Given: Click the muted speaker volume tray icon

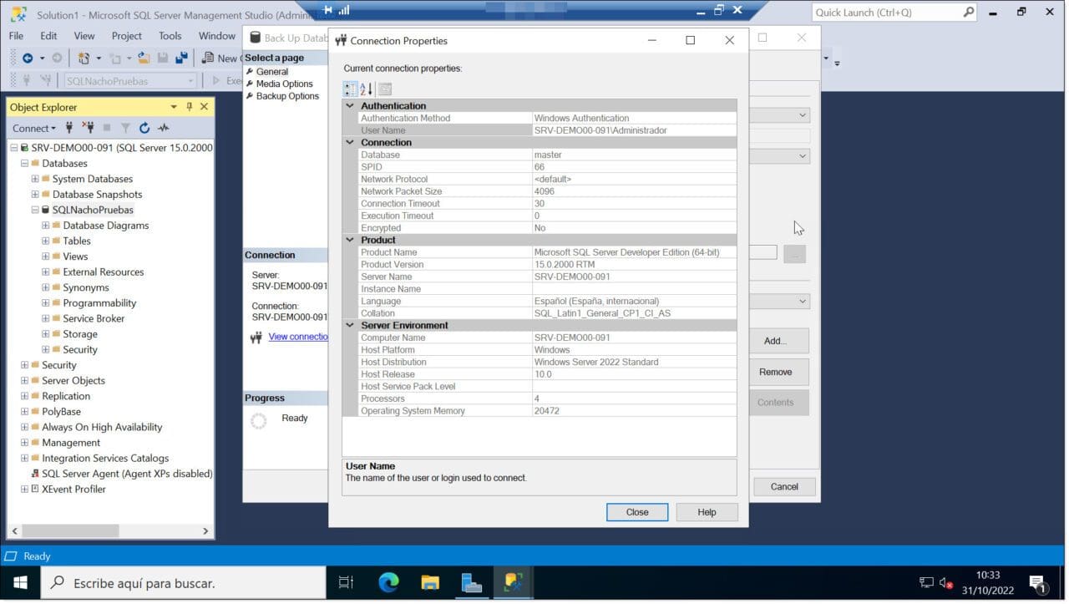Looking at the screenshot, I should [946, 582].
